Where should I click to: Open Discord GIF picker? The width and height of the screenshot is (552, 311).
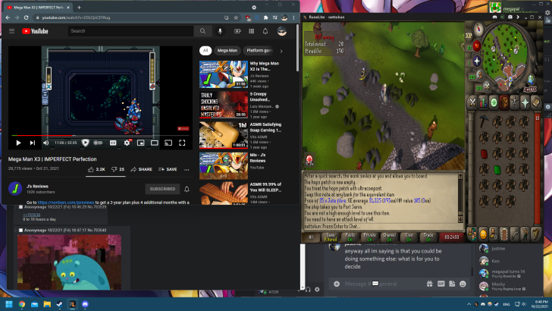[x=441, y=284]
